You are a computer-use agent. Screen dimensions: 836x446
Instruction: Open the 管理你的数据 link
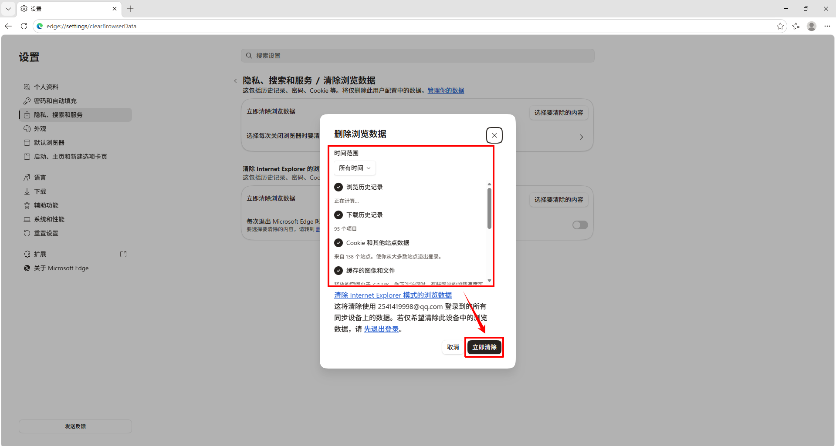coord(446,91)
